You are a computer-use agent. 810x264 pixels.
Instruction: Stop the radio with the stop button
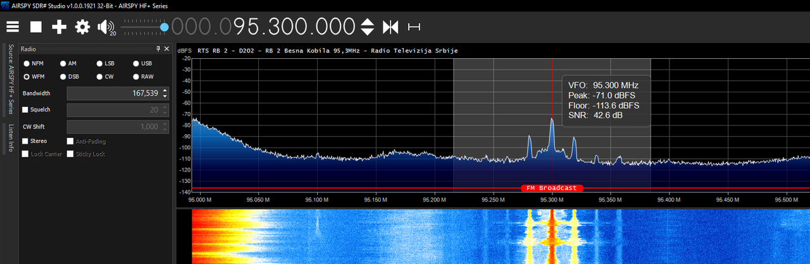36,27
